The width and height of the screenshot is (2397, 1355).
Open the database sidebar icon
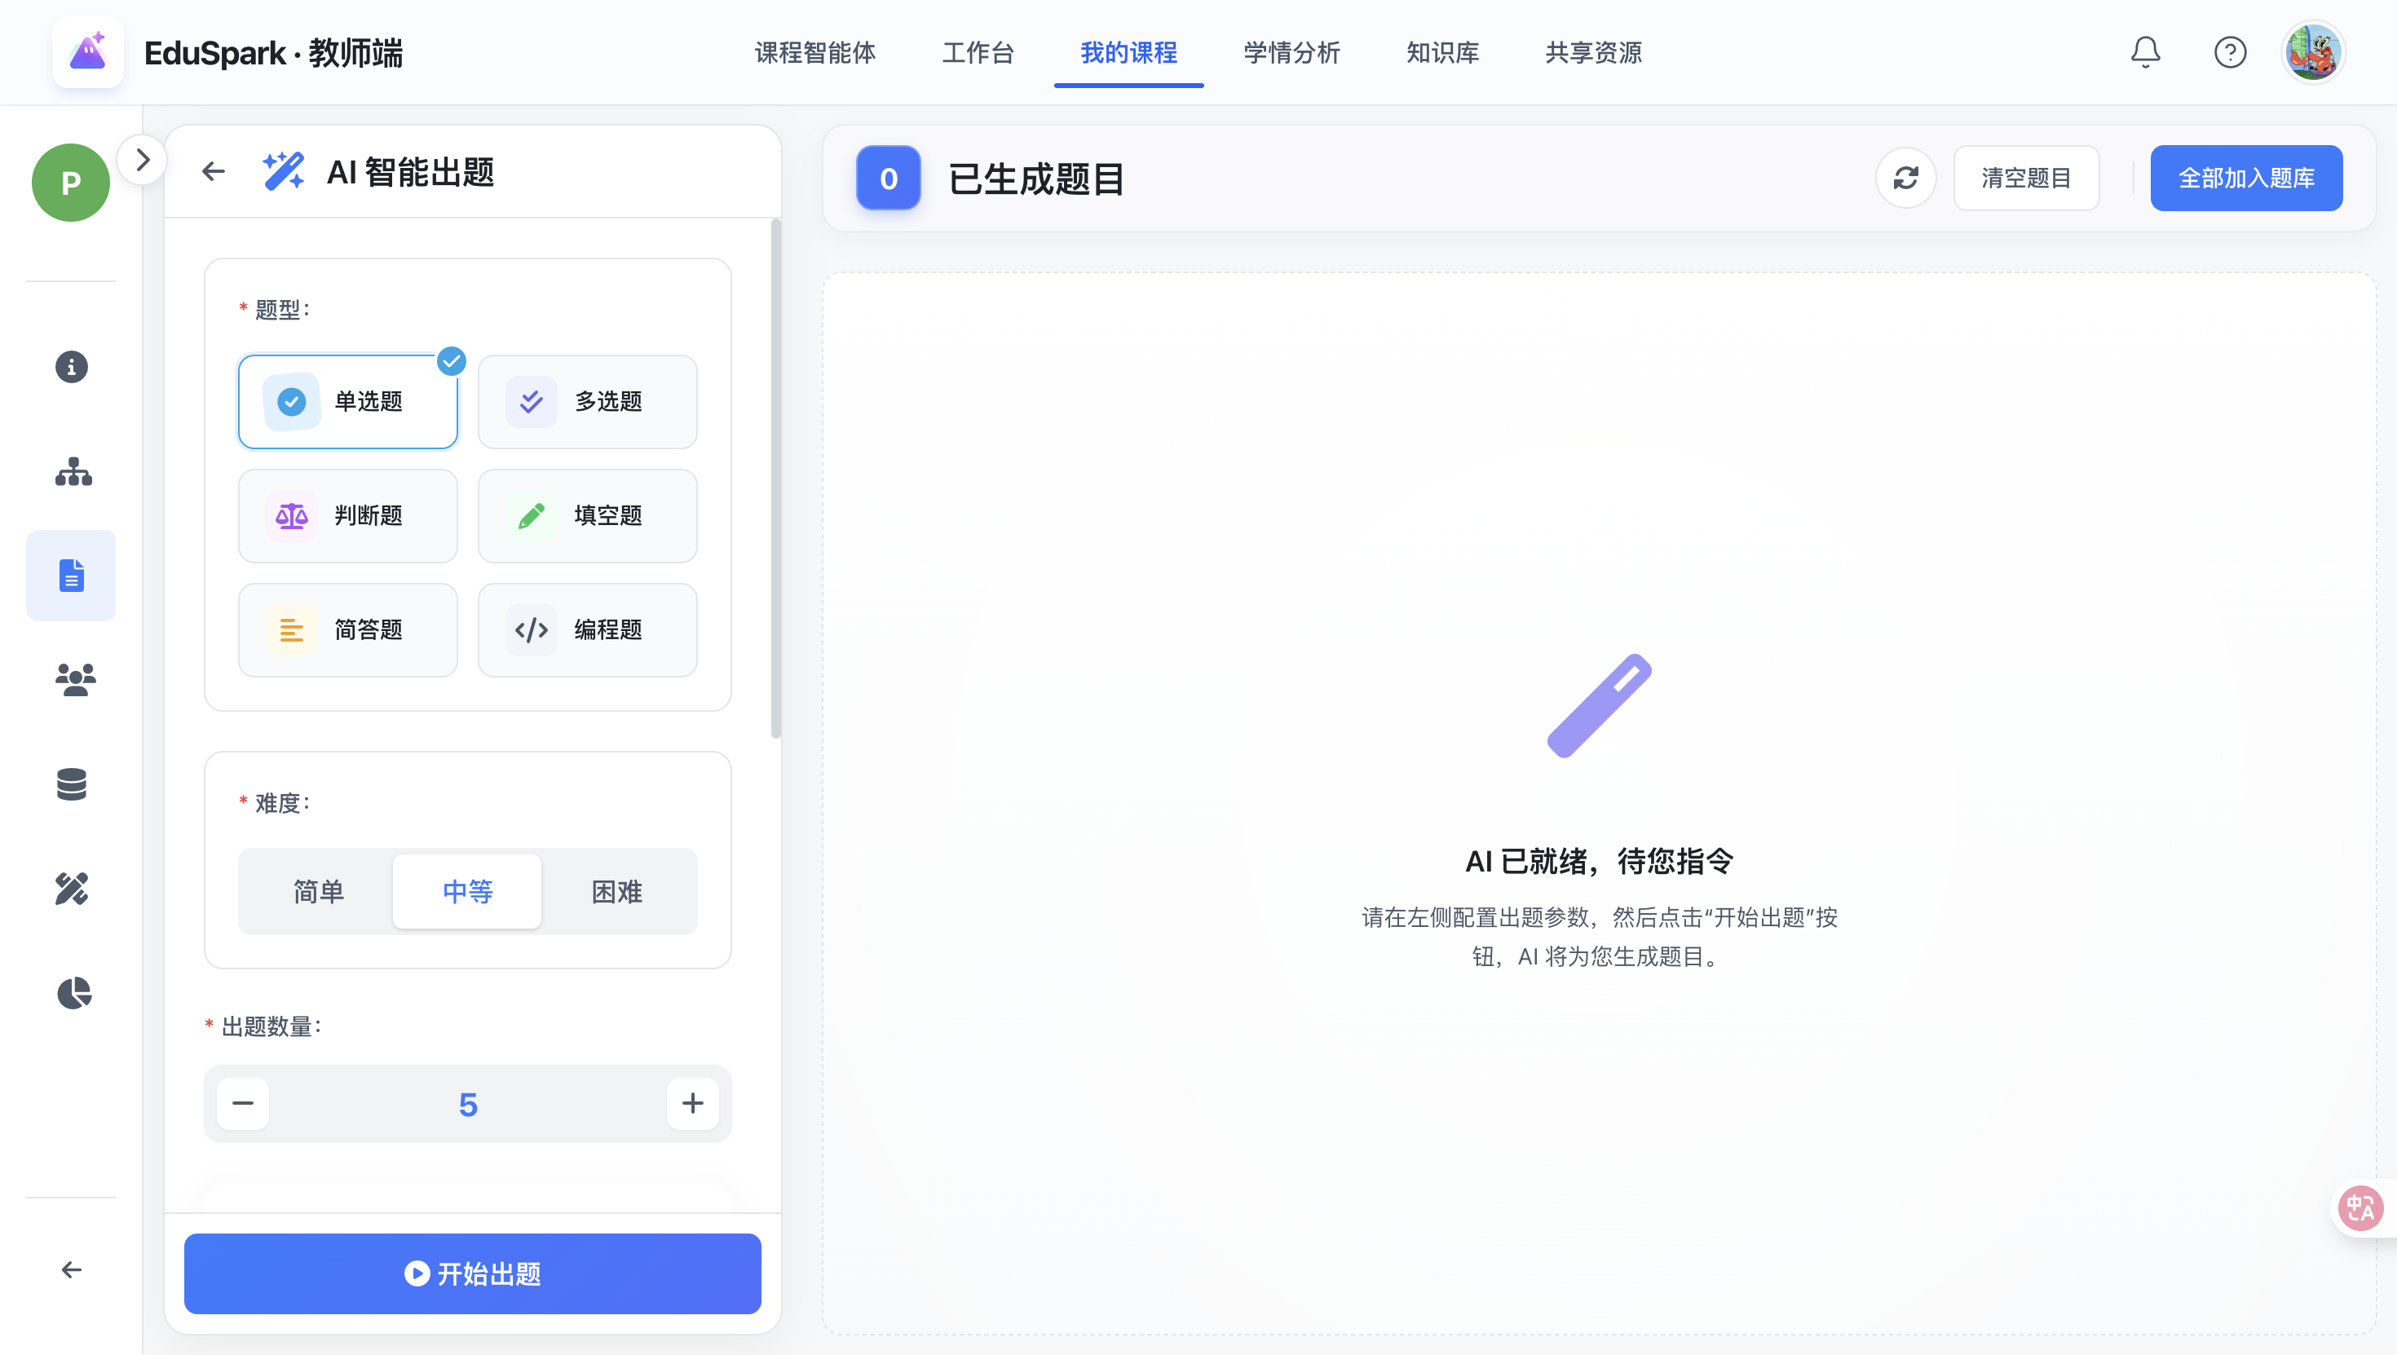coord(72,784)
